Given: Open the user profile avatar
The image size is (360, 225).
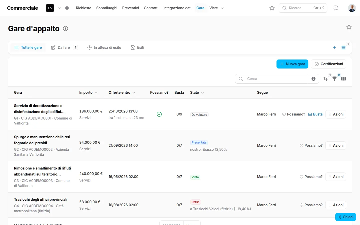Looking at the screenshot, I should 352,8.
